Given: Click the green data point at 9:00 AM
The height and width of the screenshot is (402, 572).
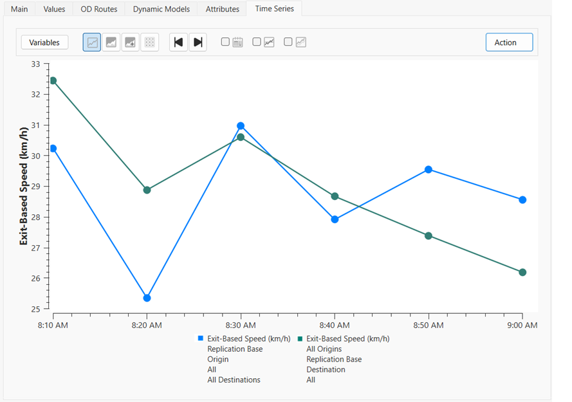Looking at the screenshot, I should pyautogui.click(x=522, y=272).
